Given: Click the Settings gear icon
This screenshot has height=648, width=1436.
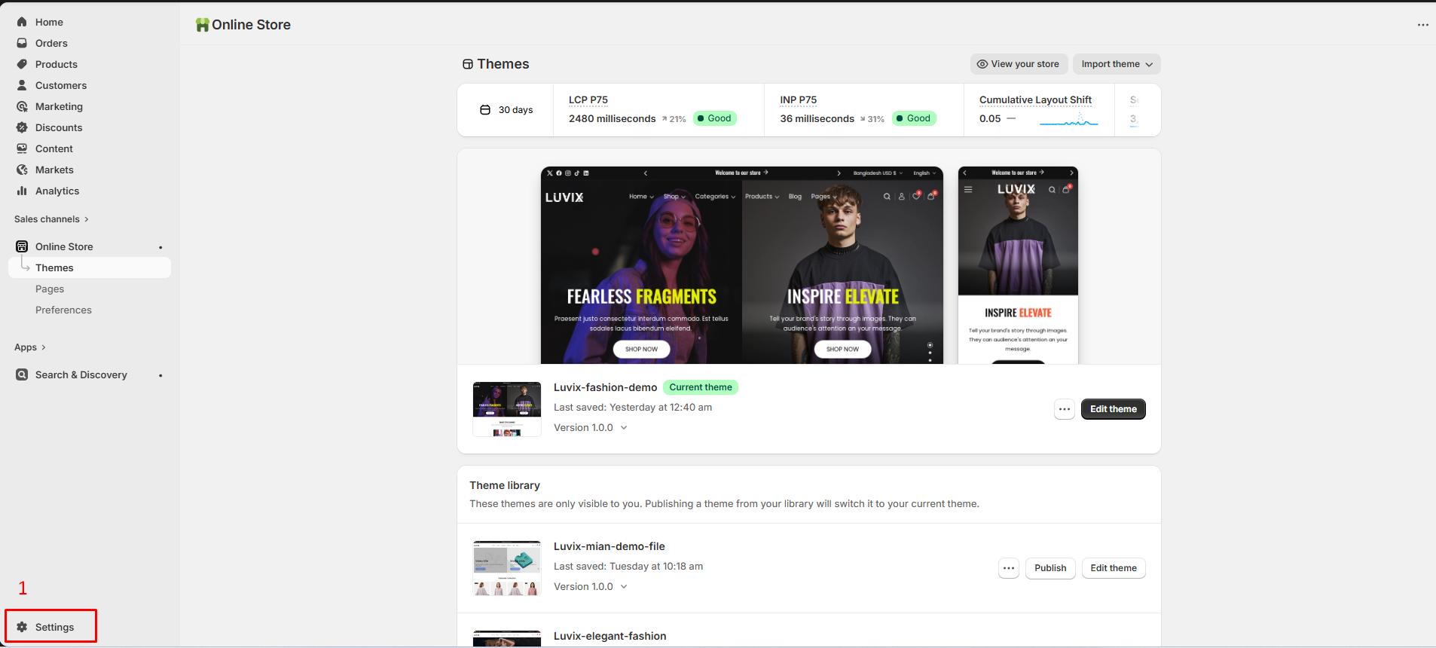Looking at the screenshot, I should (22, 627).
